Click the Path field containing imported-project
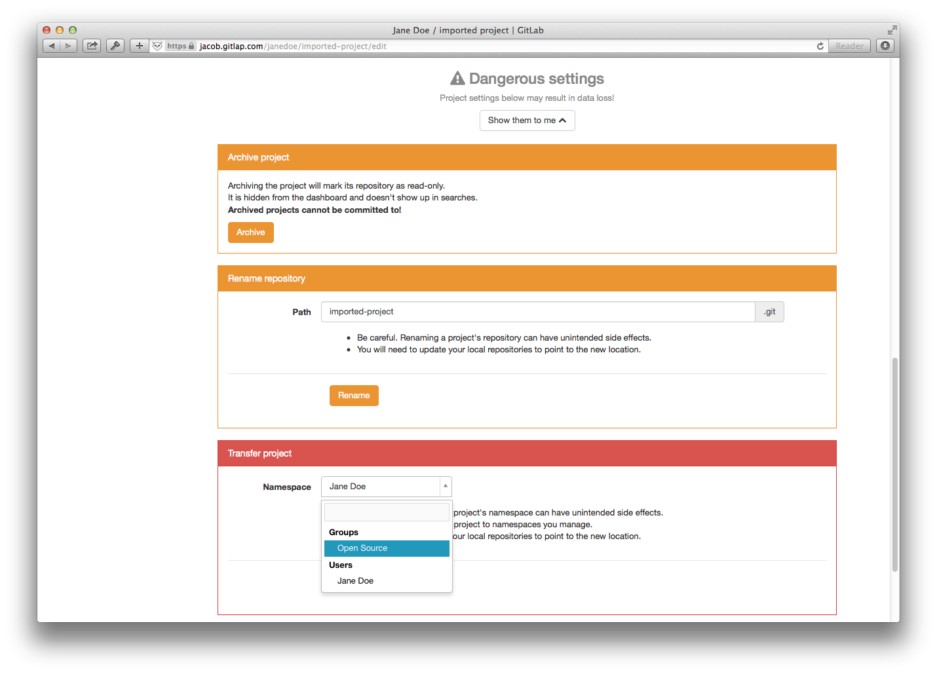The image size is (937, 674). [537, 312]
